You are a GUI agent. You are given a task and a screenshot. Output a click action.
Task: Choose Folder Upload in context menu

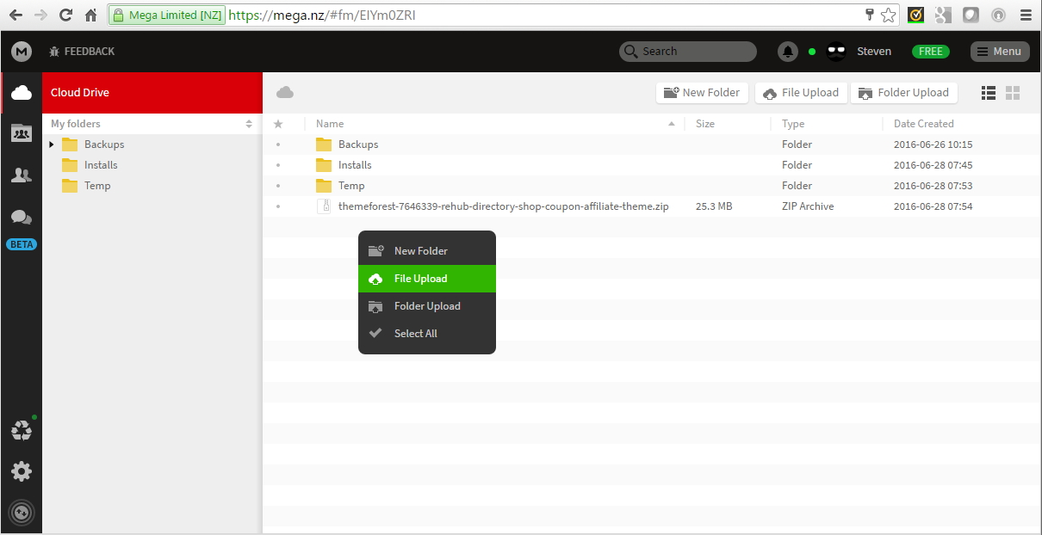(427, 306)
